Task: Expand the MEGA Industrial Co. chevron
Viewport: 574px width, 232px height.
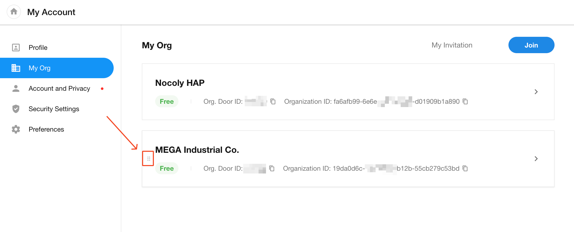Action: tap(536, 159)
